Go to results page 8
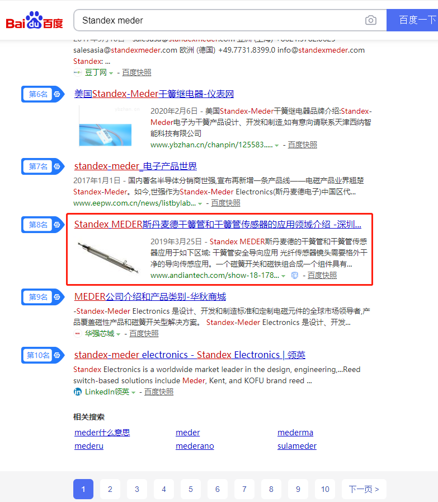438x502 pixels. pyautogui.click(x=271, y=489)
